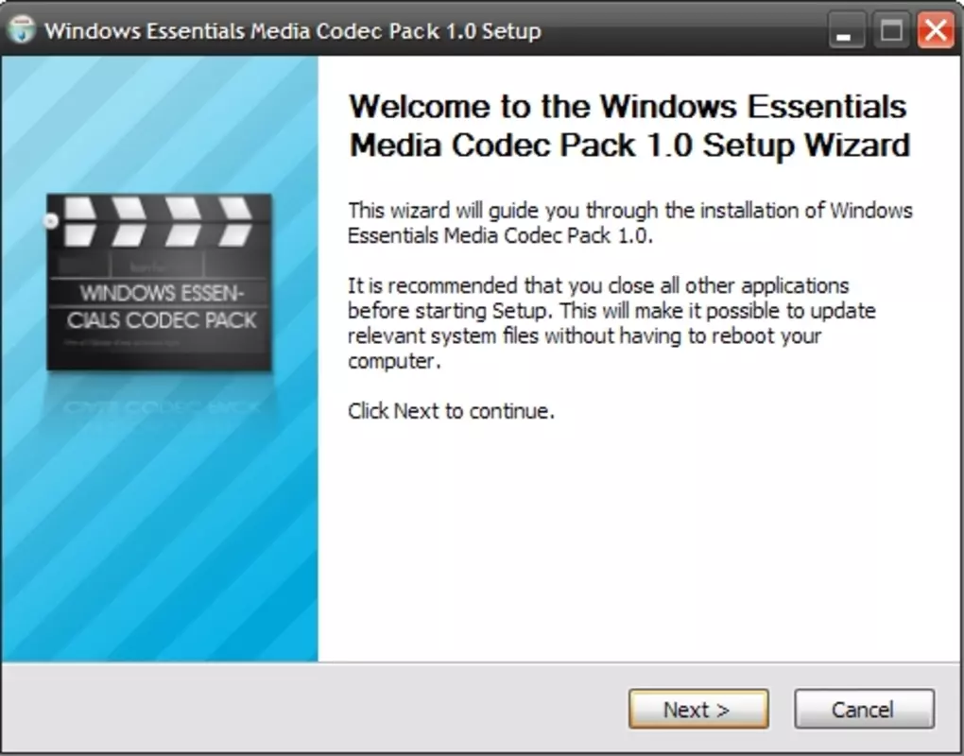Click the faded clapperboard reflection

click(161, 405)
